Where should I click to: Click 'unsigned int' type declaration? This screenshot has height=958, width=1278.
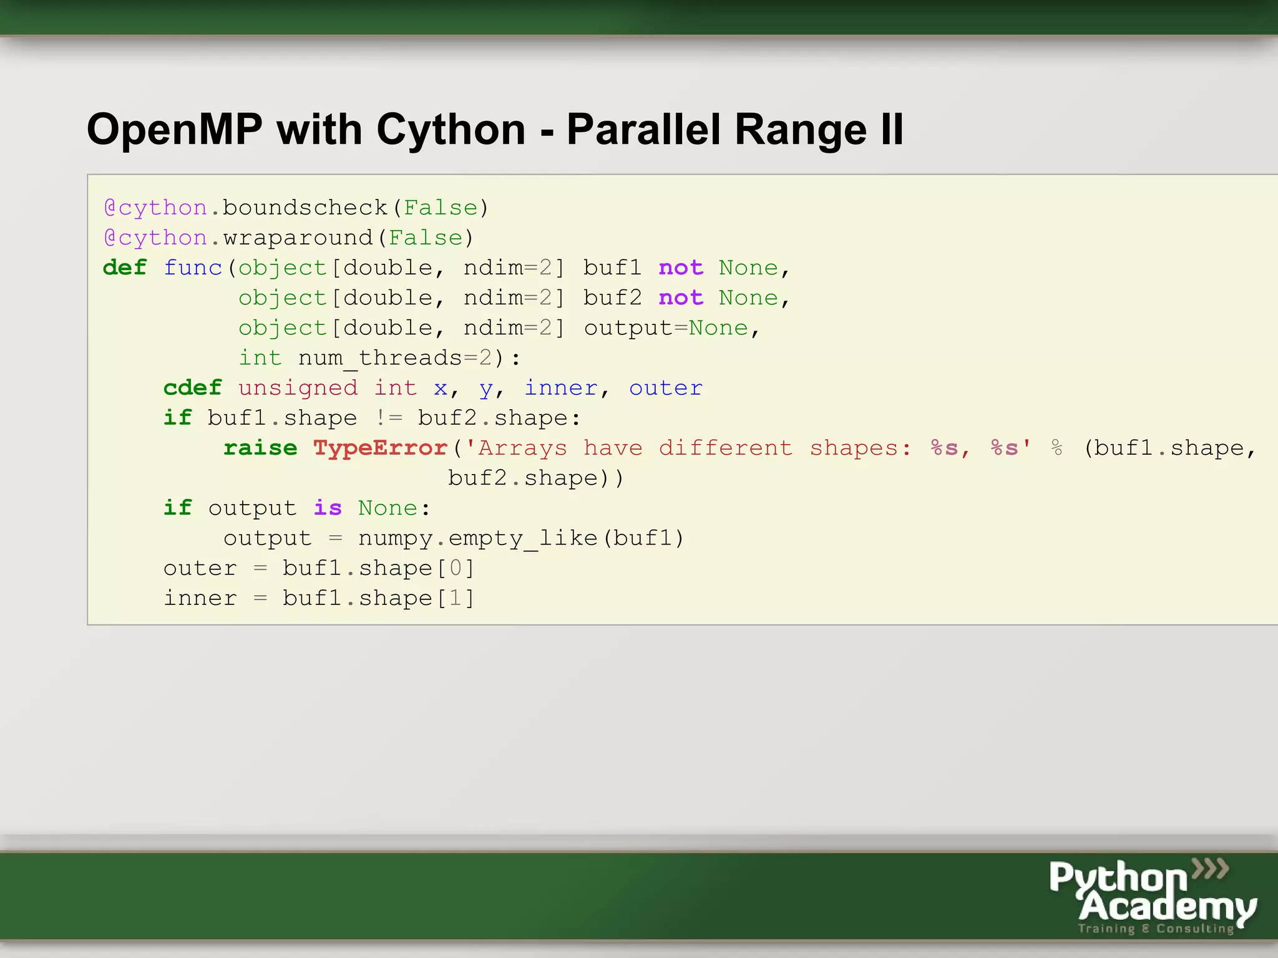click(x=328, y=389)
